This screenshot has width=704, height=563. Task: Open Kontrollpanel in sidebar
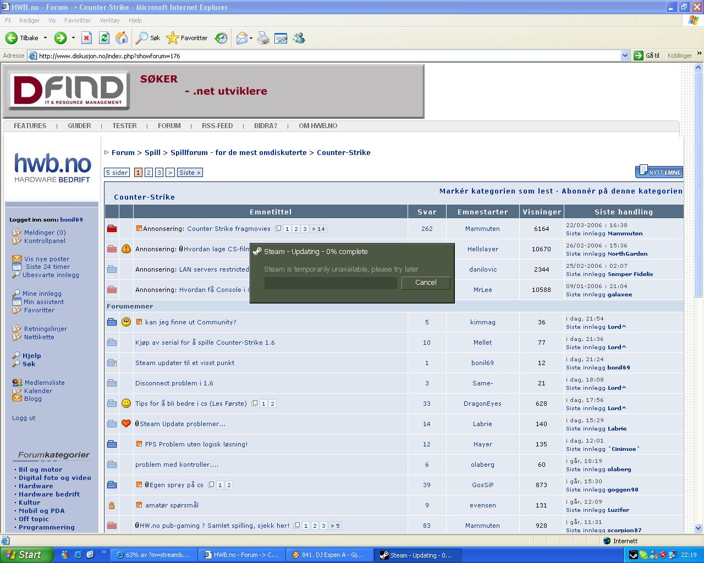click(x=45, y=241)
